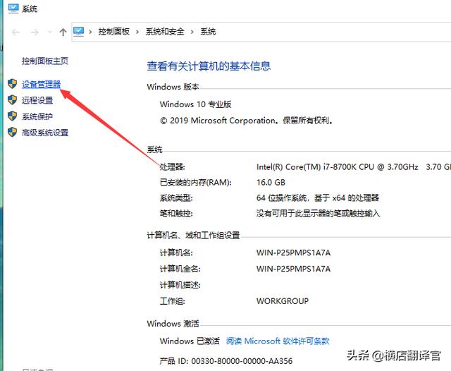Open 系统保护 link
This screenshot has width=451, height=371.
point(37,116)
